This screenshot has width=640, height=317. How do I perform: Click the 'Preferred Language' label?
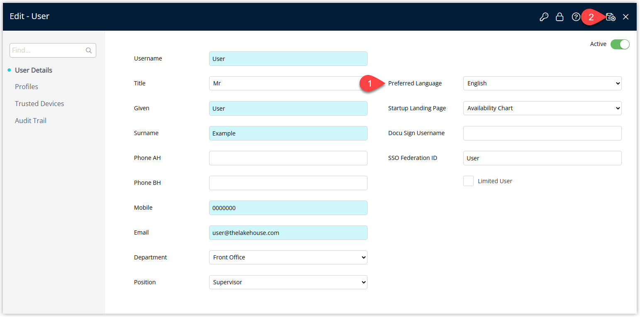[415, 83]
